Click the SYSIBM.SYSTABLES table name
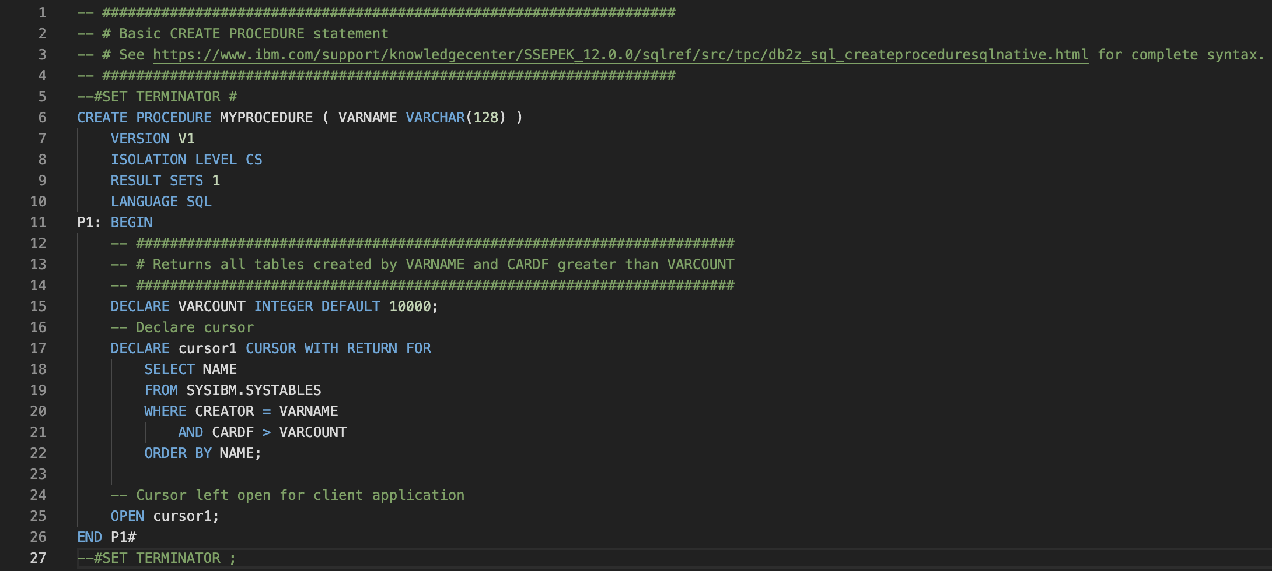Screen dimensions: 1272x571 coord(253,390)
